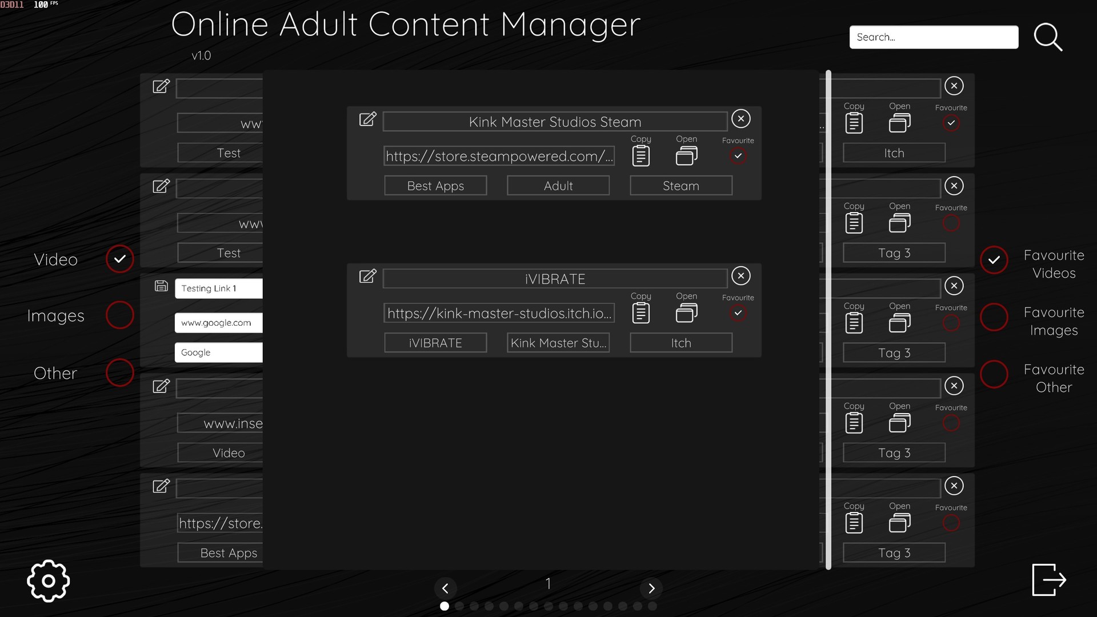Open the settings gear
Image resolution: width=1097 pixels, height=617 pixels.
click(48, 580)
